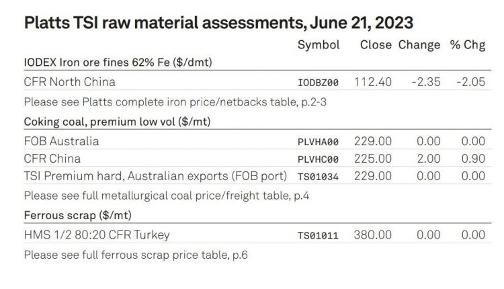
Task: Click the table title dated June 21, 2023
Action: (x=218, y=22)
